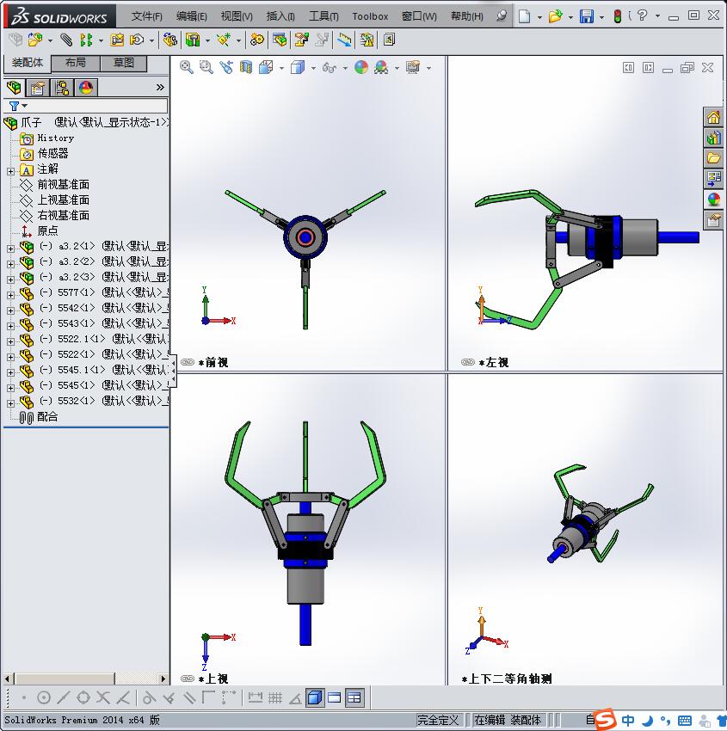The image size is (727, 731).
Task: Expand the 注解 annotations node
Action: point(10,171)
